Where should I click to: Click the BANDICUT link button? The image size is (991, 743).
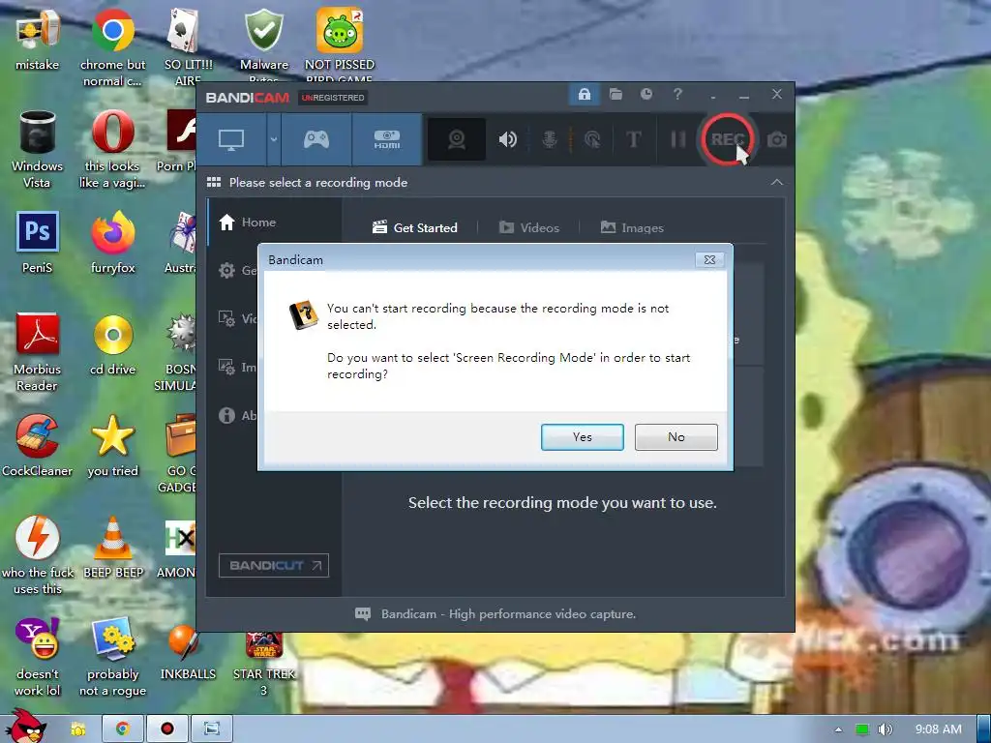pos(274,565)
